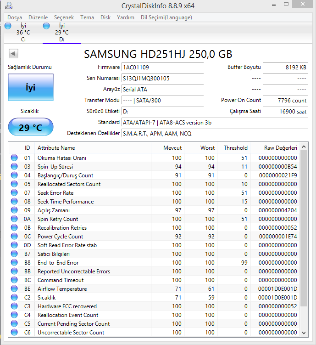Click status orb for Seek Error Rate row
The image size is (316, 345).
point(14,193)
